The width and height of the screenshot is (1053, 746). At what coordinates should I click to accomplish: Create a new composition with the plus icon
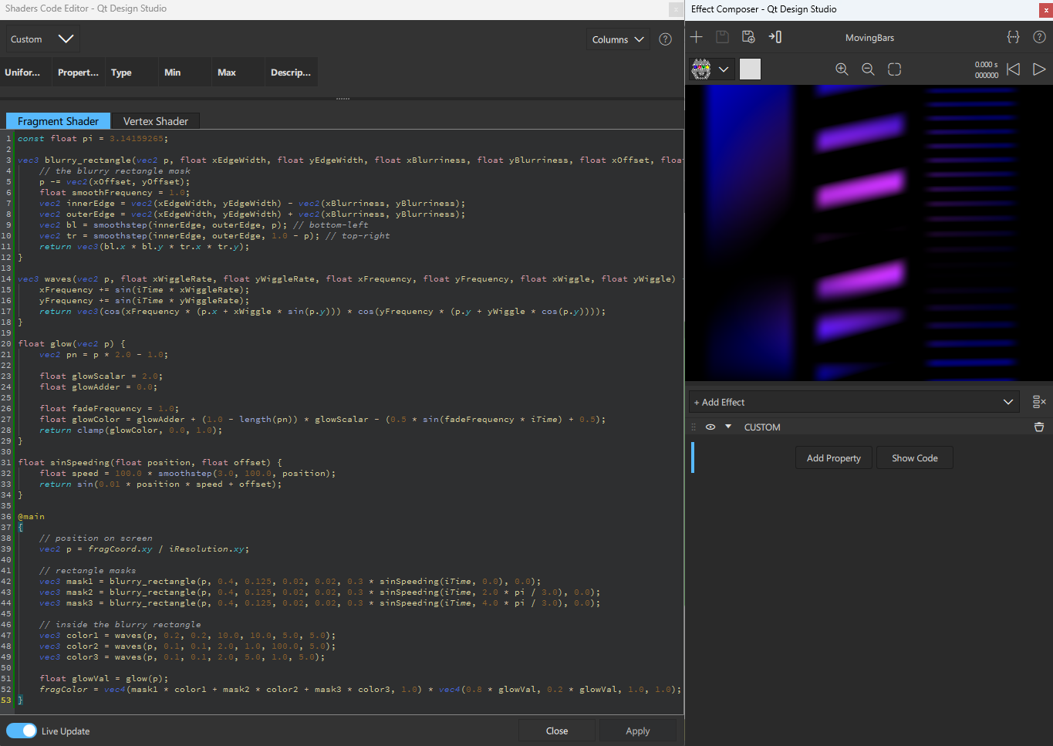pos(697,36)
